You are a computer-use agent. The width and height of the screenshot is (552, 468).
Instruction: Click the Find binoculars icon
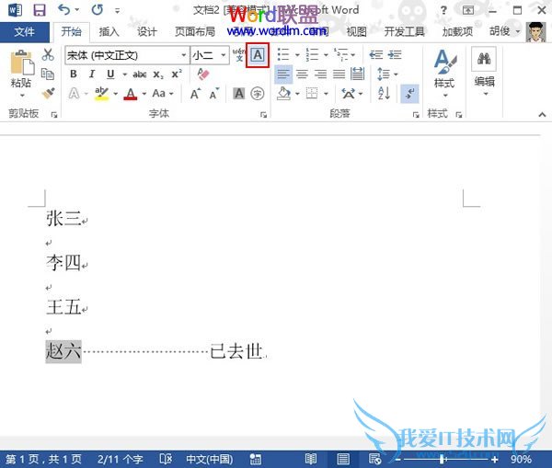(484, 59)
